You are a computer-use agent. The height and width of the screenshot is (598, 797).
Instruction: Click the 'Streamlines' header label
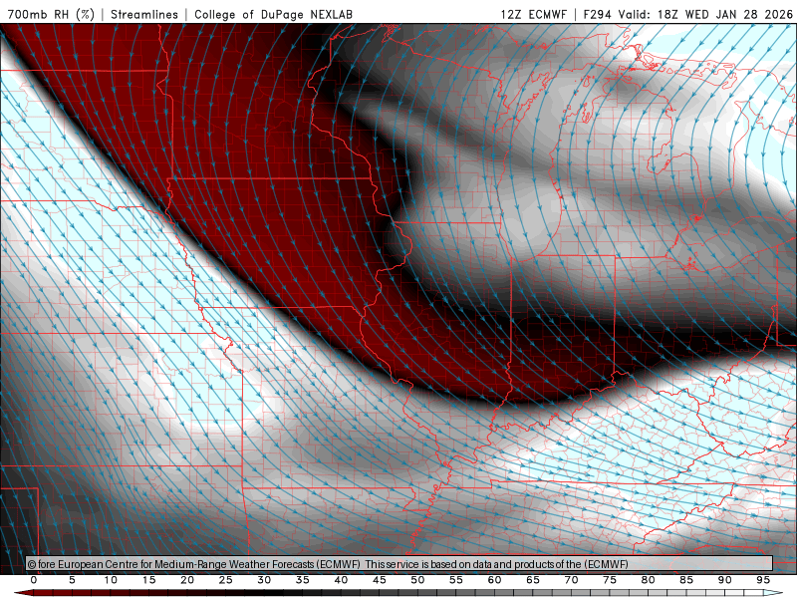(144, 14)
